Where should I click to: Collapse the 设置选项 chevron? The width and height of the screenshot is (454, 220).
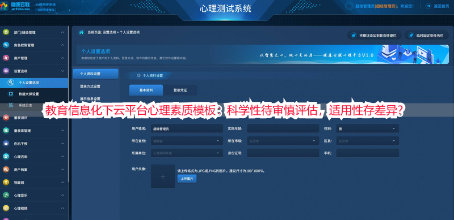tap(62, 71)
